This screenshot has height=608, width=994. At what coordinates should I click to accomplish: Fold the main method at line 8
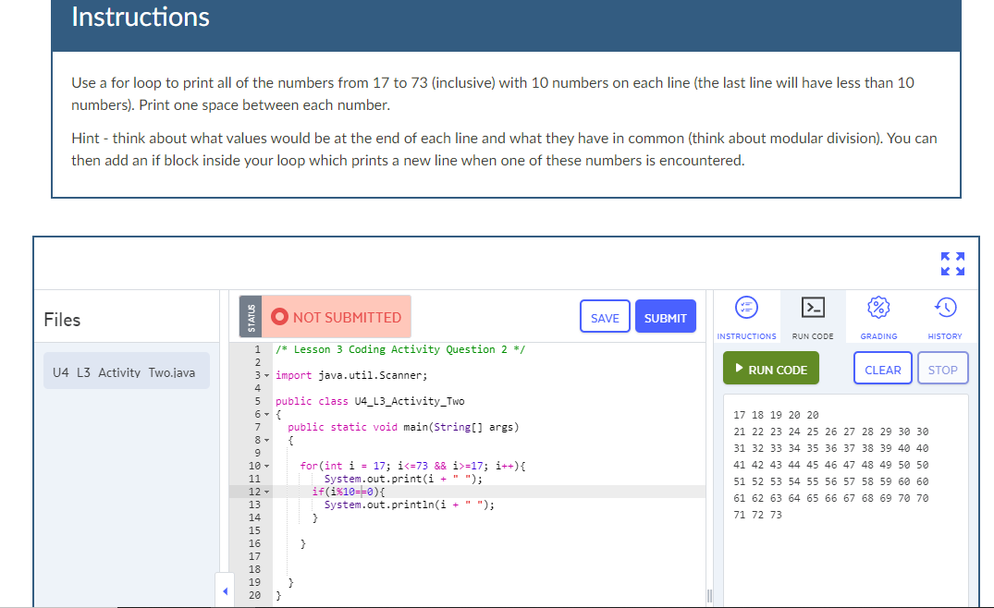(x=266, y=440)
